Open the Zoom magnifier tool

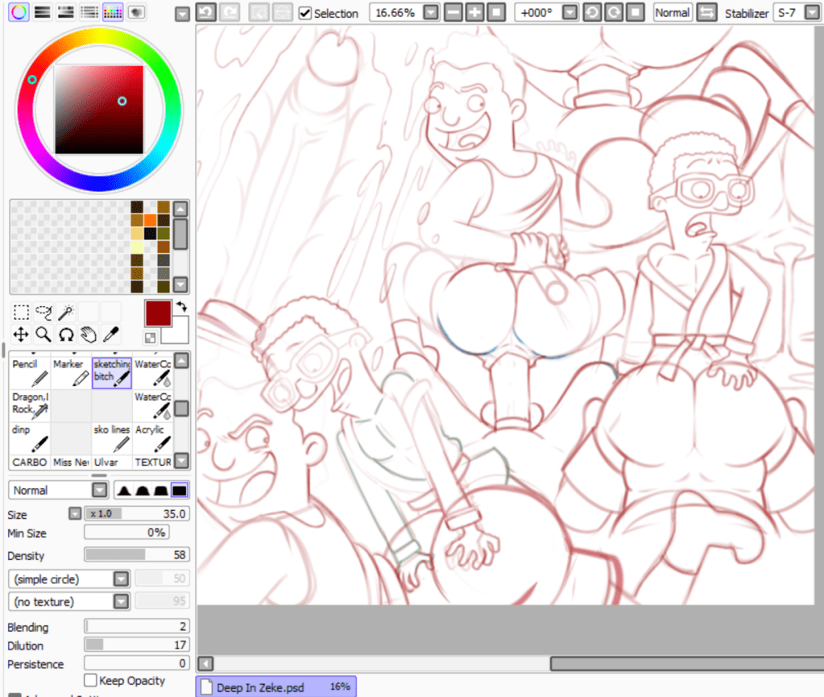pos(43,334)
